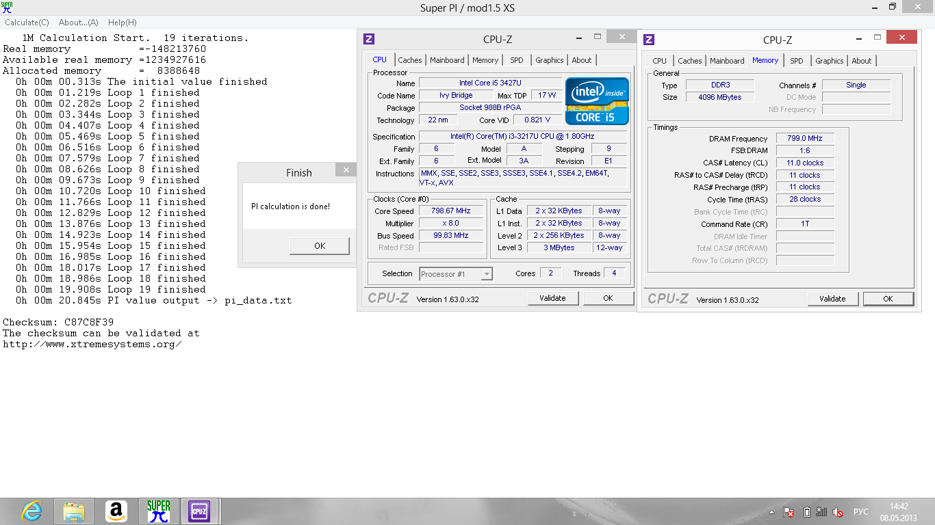Click the Intel Core i5 3427U name field
Screen dimensions: 935x525
pos(490,83)
